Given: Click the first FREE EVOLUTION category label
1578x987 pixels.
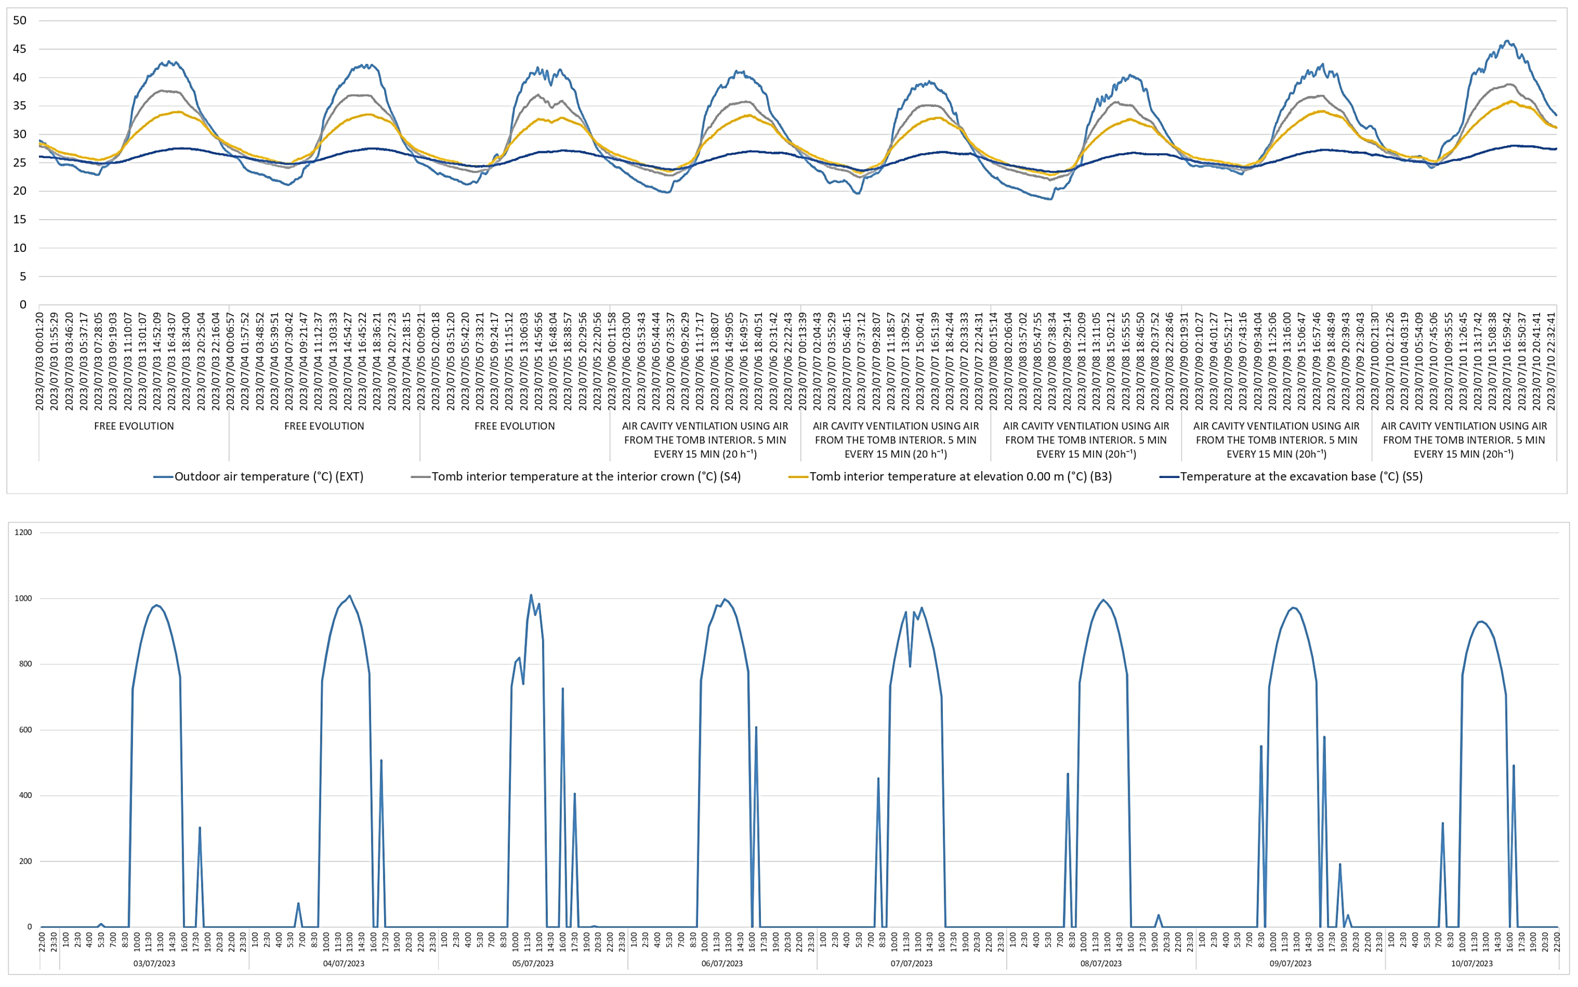Looking at the screenshot, I should pyautogui.click(x=134, y=426).
